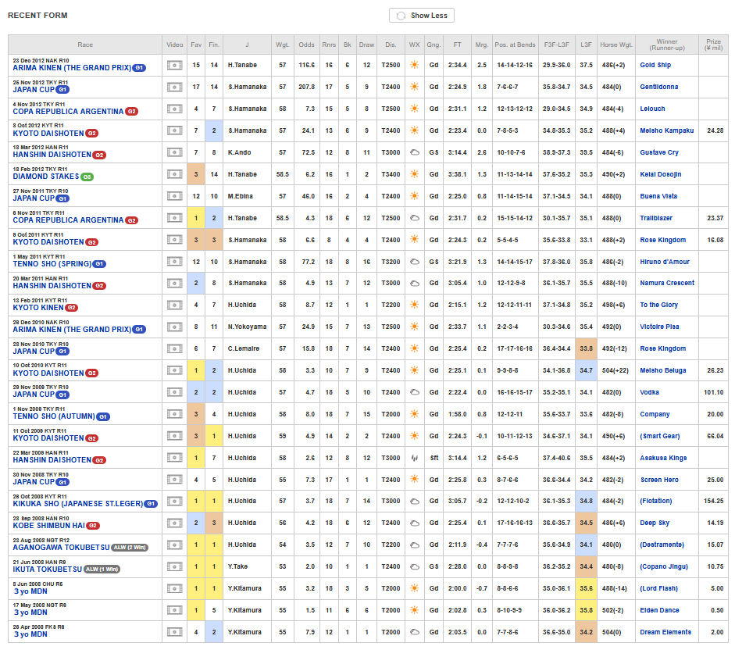735x650 pixels.
Task: Click the Race column header
Action: (x=85, y=45)
